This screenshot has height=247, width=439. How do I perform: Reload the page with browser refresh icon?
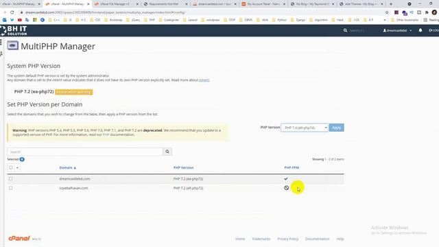click(x=12, y=12)
